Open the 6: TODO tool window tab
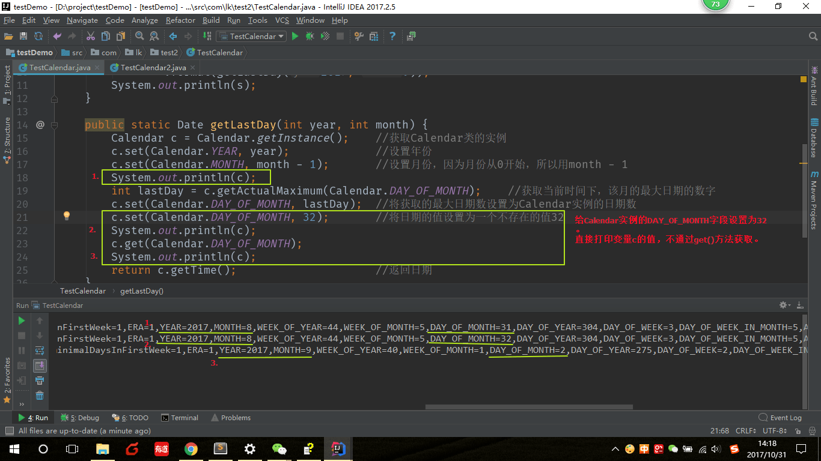821x461 pixels. click(x=130, y=418)
